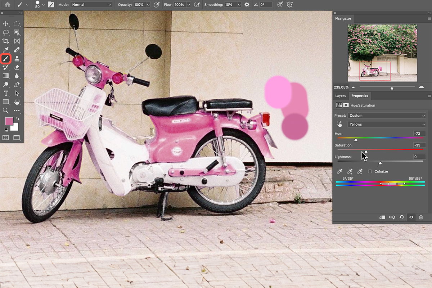The height and width of the screenshot is (288, 432).
Task: Click the auto-select targeted adjustment tool icon
Action: point(339,124)
